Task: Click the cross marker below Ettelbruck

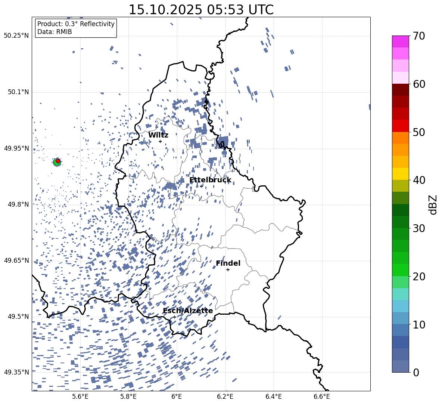Action: (201, 186)
